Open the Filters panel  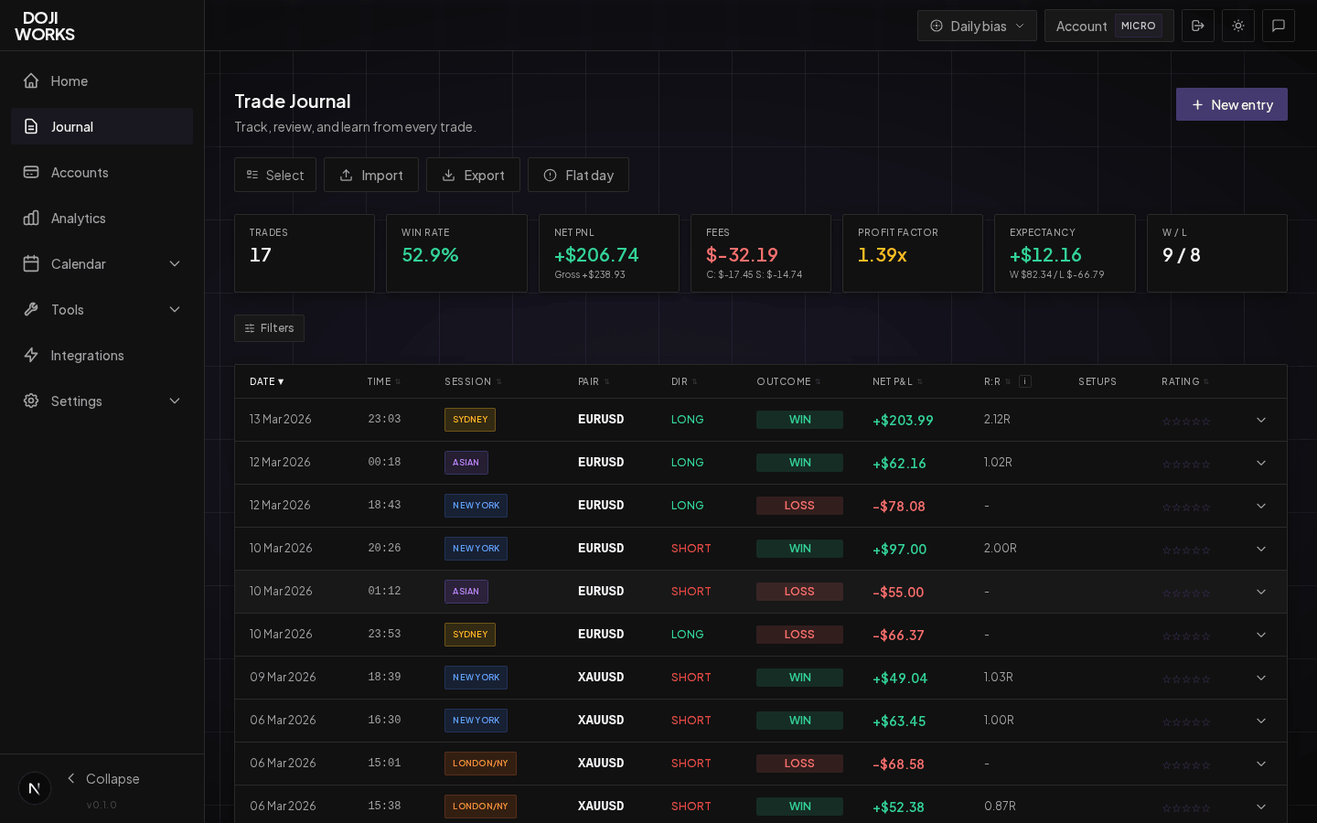269,328
